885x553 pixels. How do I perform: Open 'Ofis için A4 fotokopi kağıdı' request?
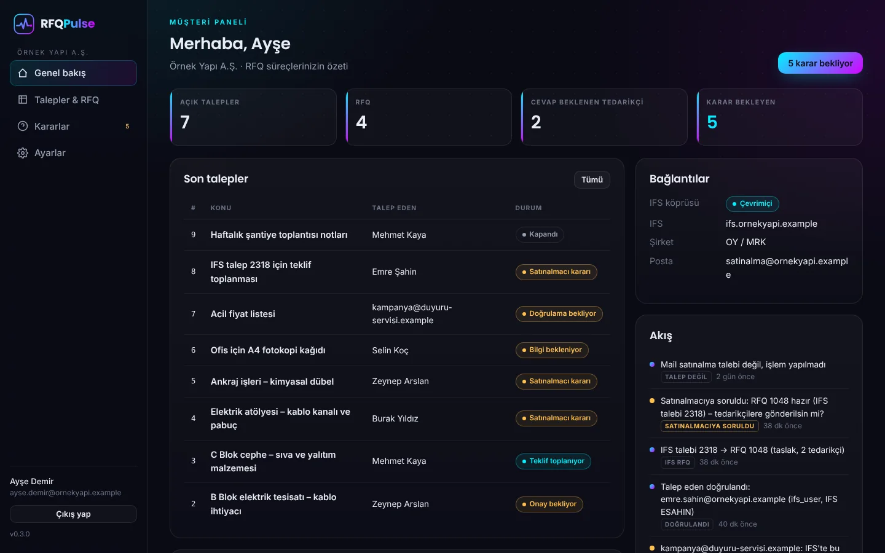point(268,350)
